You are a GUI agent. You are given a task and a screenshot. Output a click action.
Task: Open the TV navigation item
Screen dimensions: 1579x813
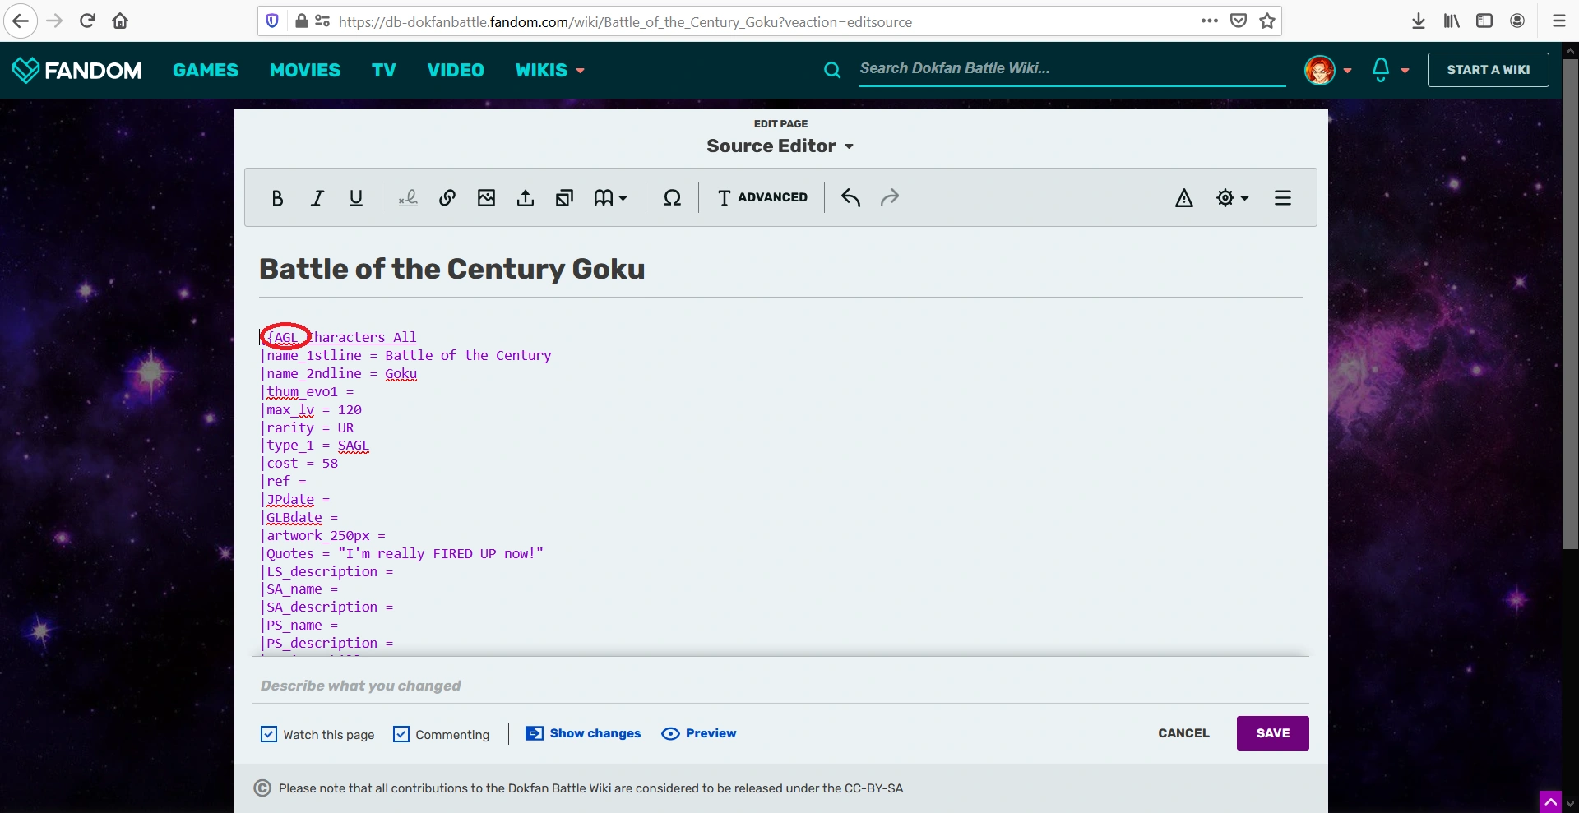pyautogui.click(x=384, y=71)
